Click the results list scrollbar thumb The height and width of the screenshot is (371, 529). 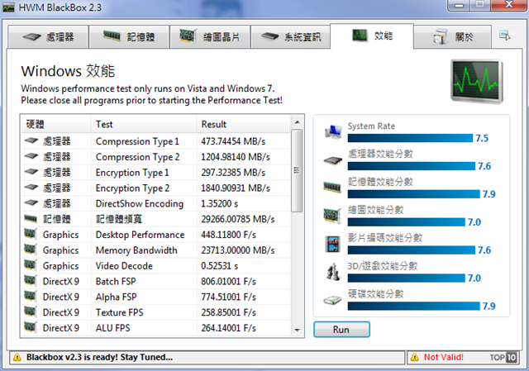297,170
